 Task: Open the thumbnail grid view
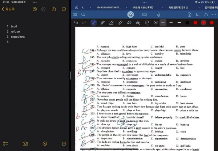(75, 14)
